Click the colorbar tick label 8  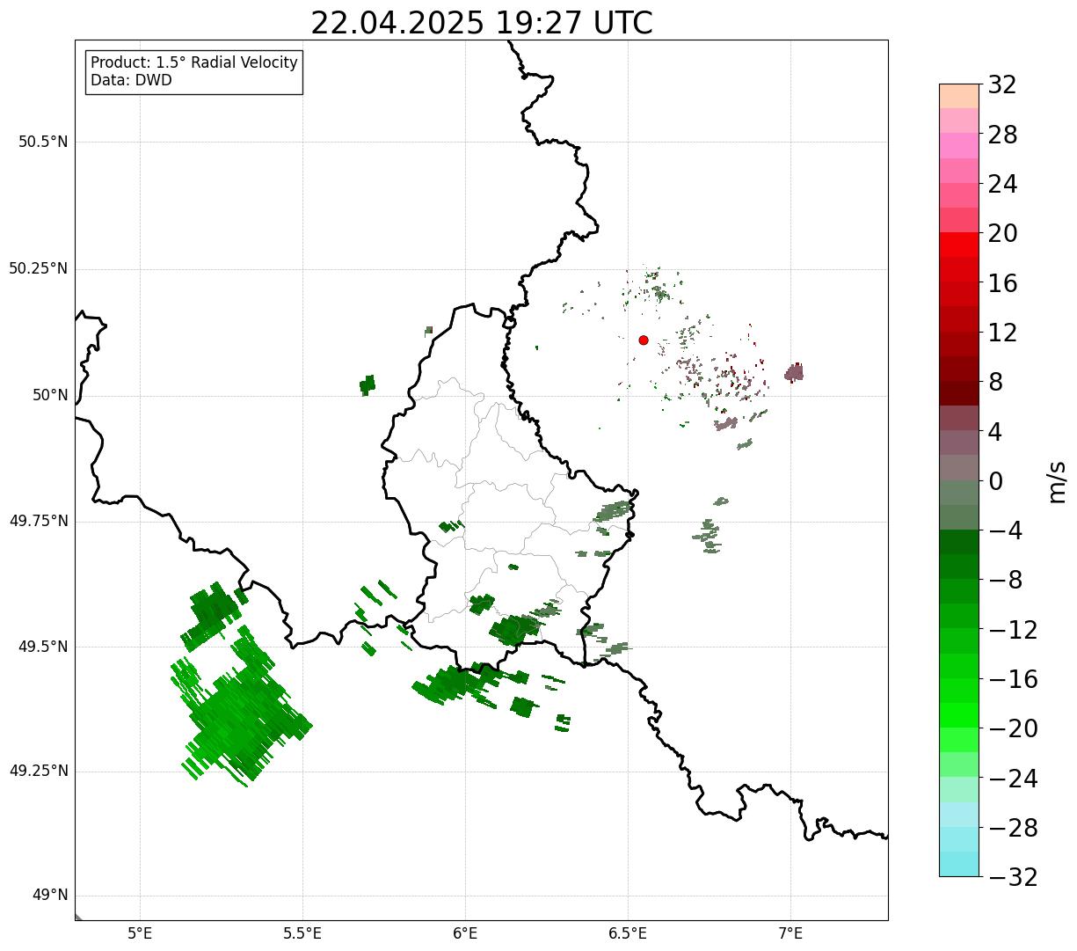pos(995,383)
